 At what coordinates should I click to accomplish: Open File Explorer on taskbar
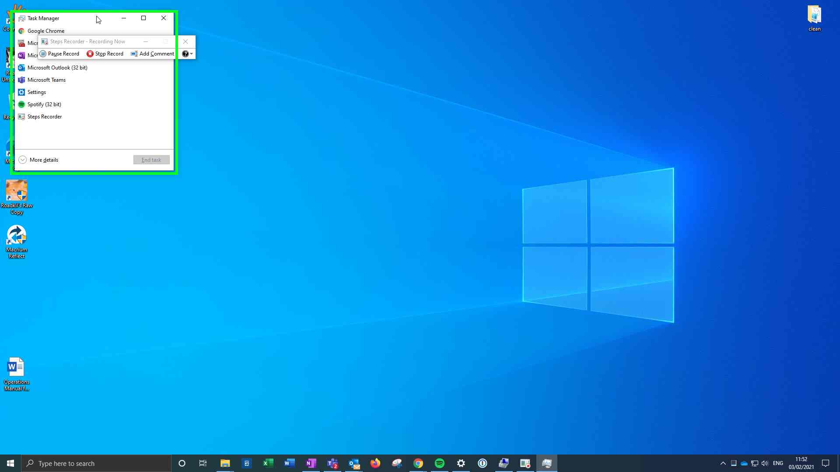(225, 463)
